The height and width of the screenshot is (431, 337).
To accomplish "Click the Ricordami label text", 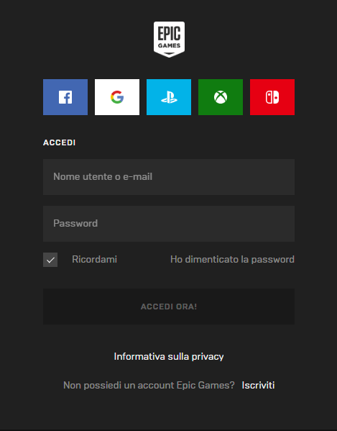I will click(94, 260).
